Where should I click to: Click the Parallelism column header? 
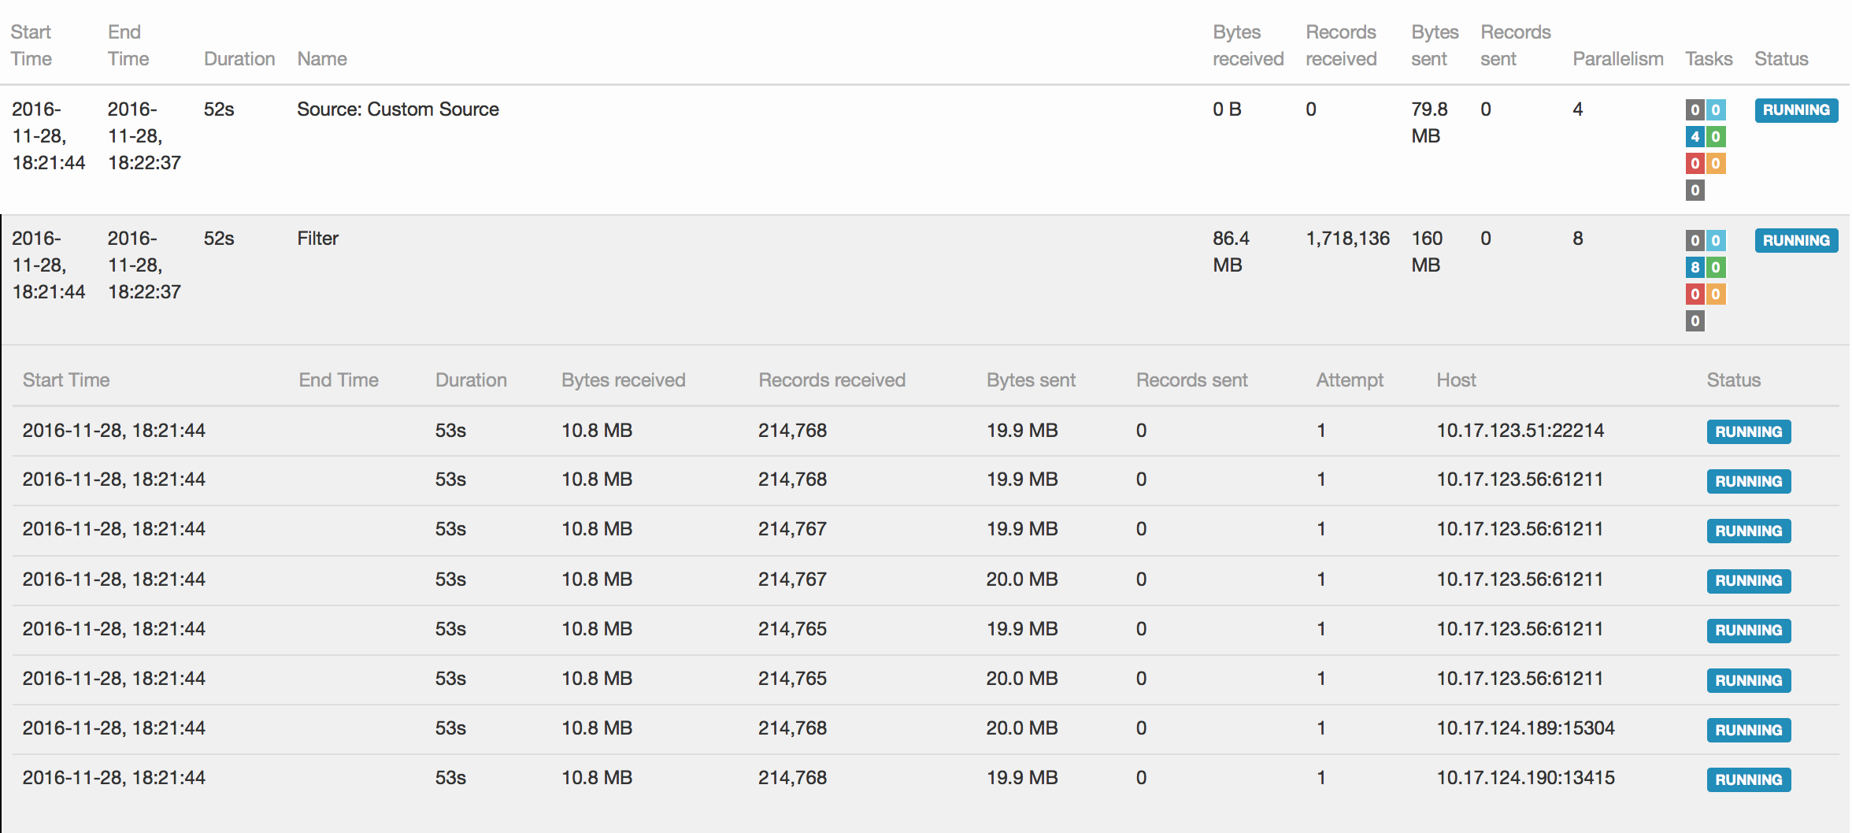tap(1618, 59)
